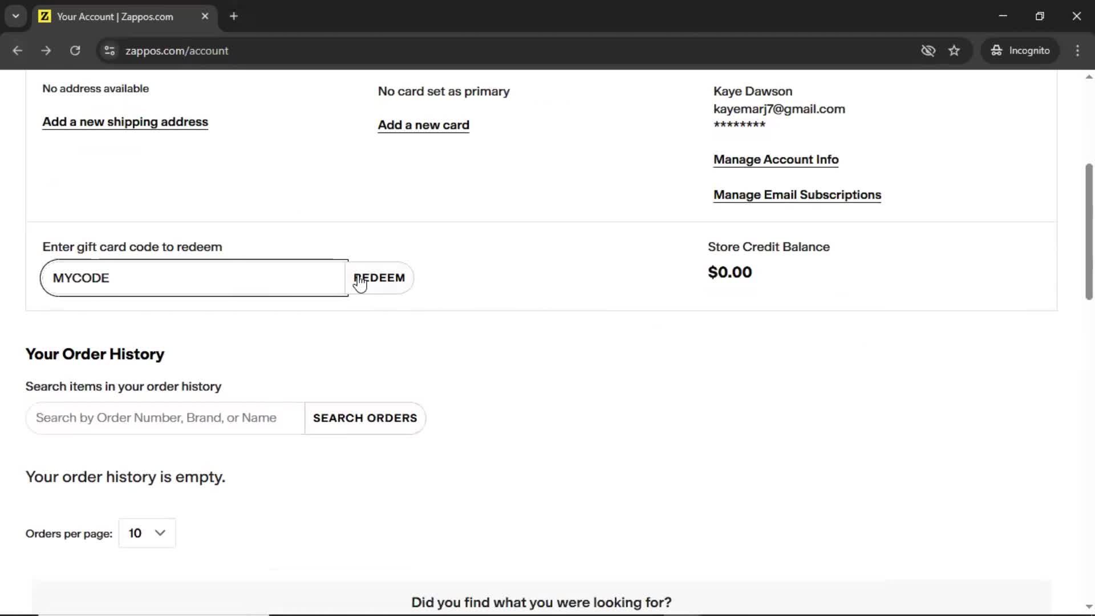Open a new browser tab

[x=234, y=17]
